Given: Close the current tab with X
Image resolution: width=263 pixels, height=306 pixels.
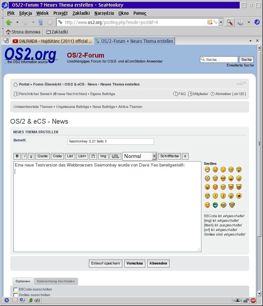Looking at the screenshot, I should 257,40.
